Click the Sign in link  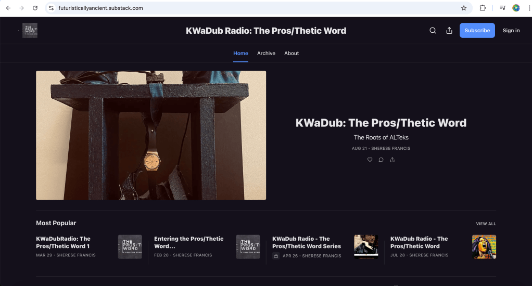click(511, 31)
